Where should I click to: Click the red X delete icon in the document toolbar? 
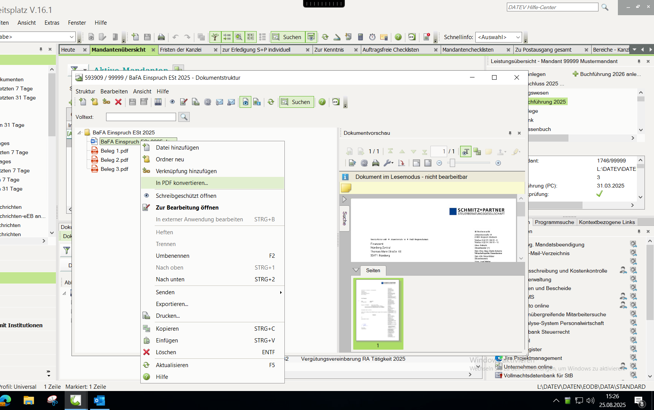118,102
